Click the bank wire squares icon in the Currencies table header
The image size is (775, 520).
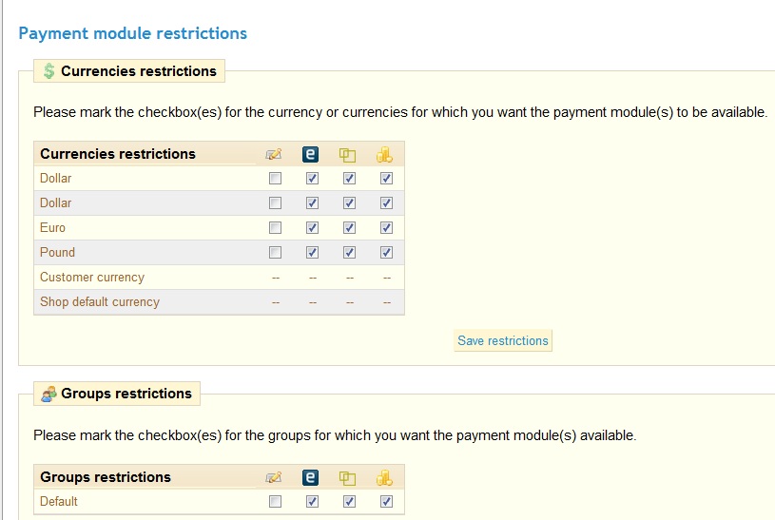pos(348,154)
